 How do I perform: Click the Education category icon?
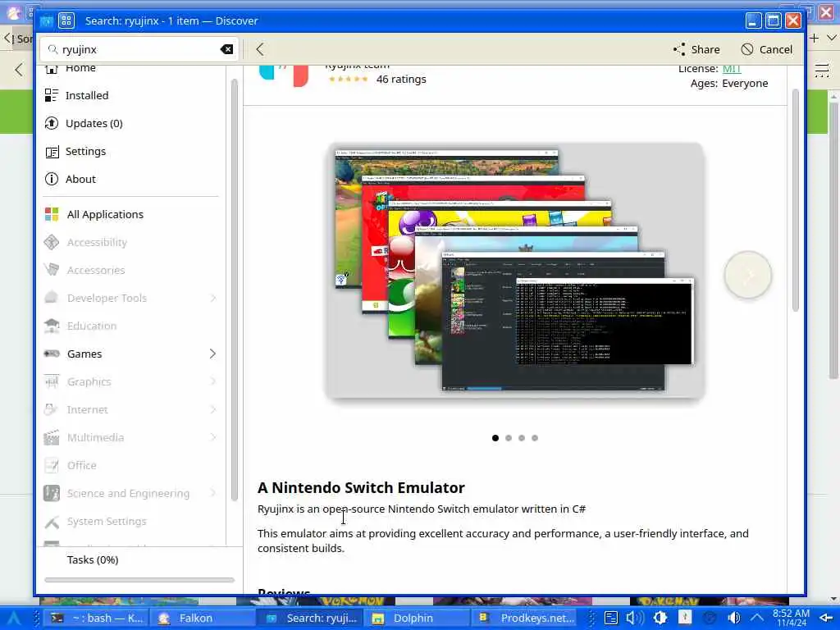click(x=52, y=326)
